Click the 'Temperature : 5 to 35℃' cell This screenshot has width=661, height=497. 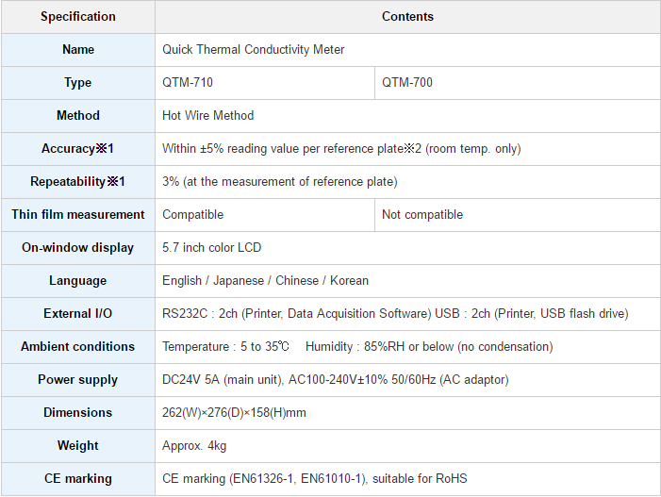coord(407,346)
